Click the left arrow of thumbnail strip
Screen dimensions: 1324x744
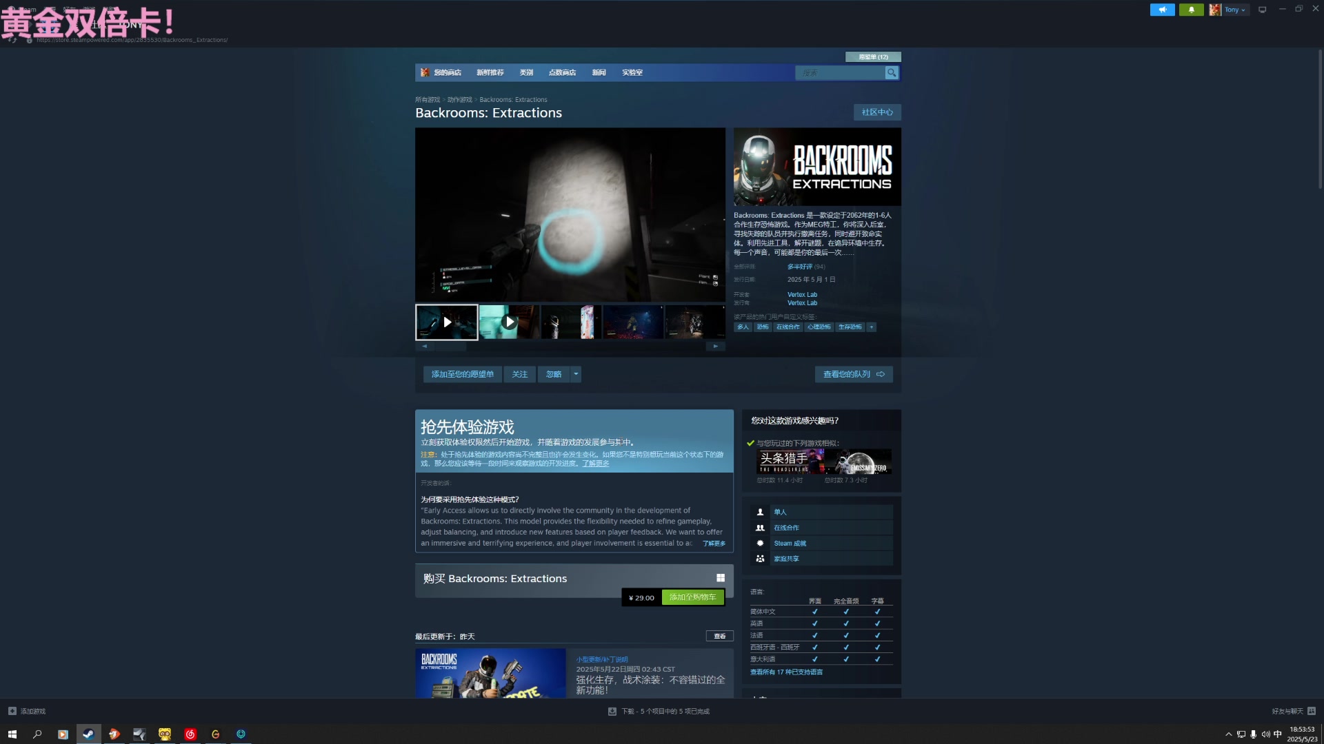pyautogui.click(x=424, y=347)
